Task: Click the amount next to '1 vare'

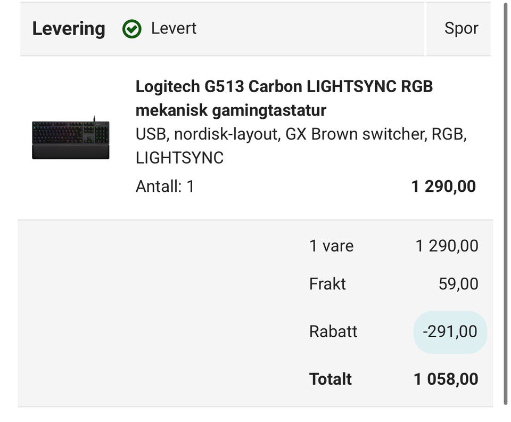Action: (447, 246)
